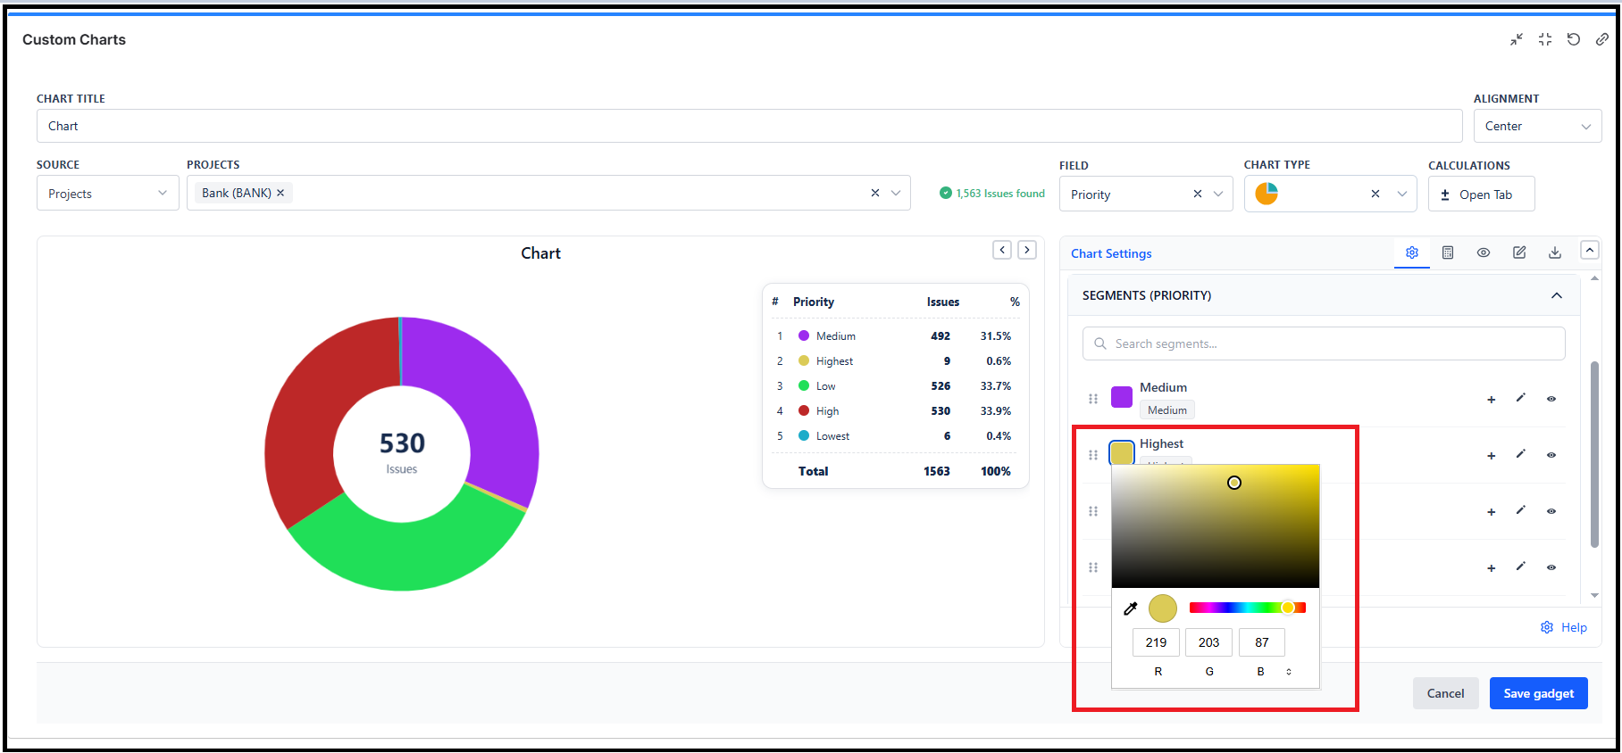
Task: Click the exit fullscreen icon in header
Action: click(x=1545, y=39)
